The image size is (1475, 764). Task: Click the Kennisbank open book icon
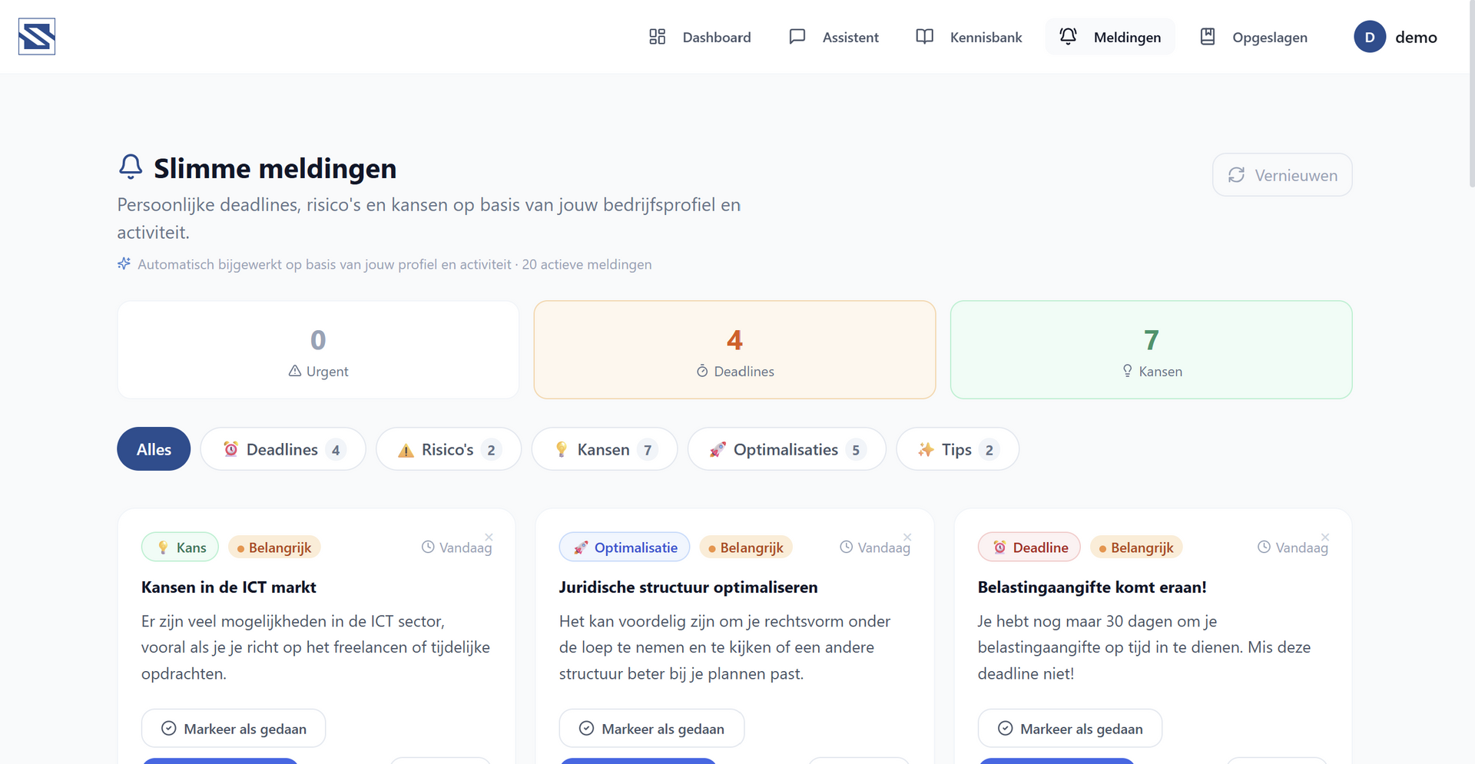tap(925, 37)
